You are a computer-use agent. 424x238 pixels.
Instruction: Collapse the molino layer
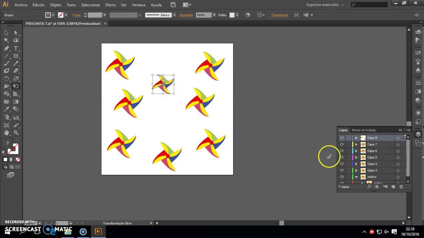(356, 177)
